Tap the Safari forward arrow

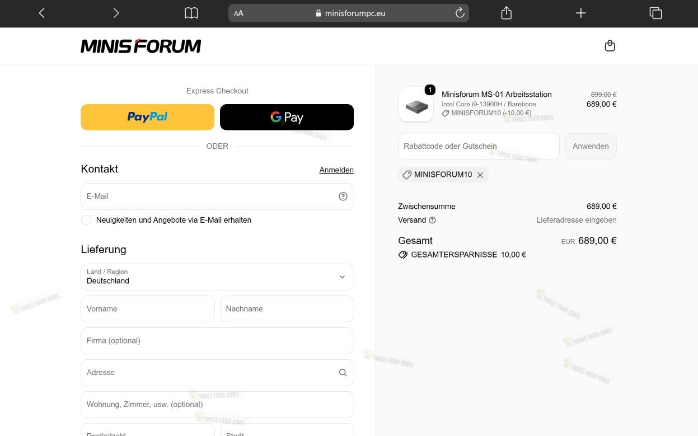click(116, 13)
